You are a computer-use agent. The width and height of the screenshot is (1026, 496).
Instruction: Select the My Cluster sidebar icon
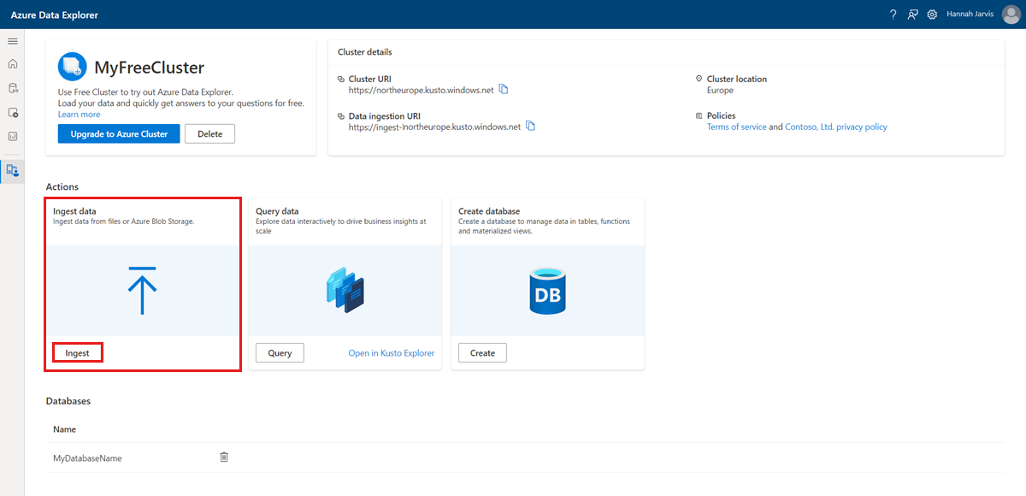point(12,170)
